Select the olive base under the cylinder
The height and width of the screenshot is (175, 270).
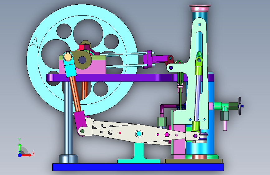coord(193,161)
